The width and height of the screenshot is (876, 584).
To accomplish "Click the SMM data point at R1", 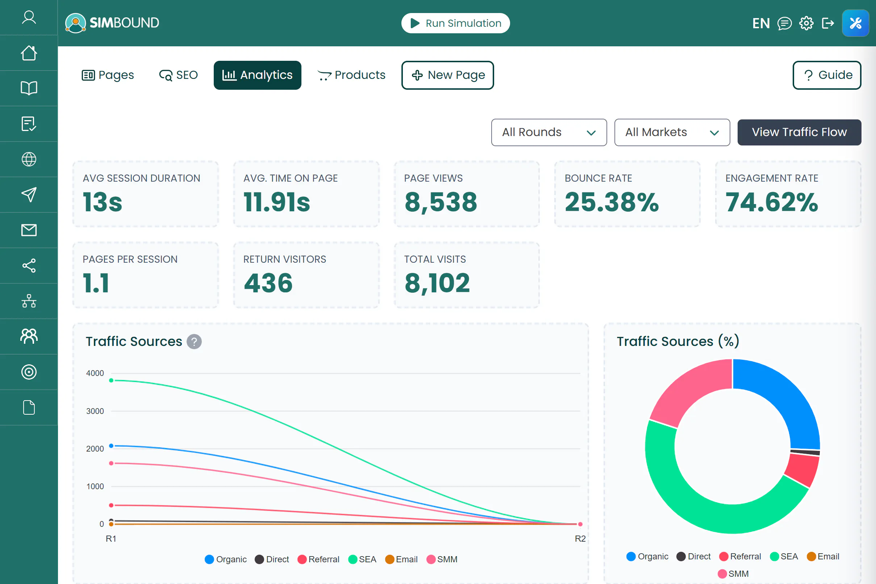I will 111,463.
